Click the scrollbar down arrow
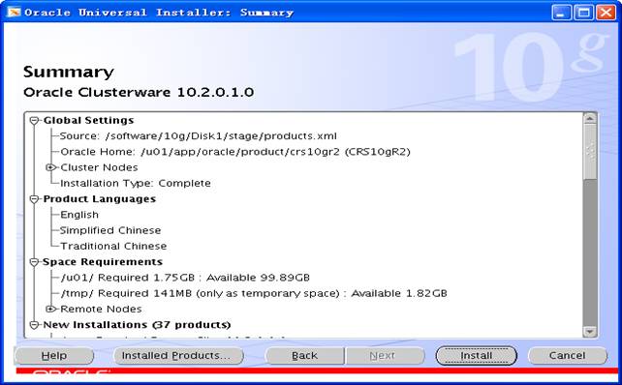622x385 pixels. (x=590, y=332)
